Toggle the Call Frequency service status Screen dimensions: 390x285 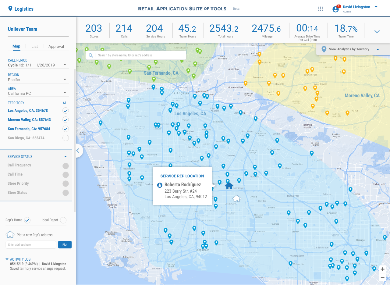(66, 166)
